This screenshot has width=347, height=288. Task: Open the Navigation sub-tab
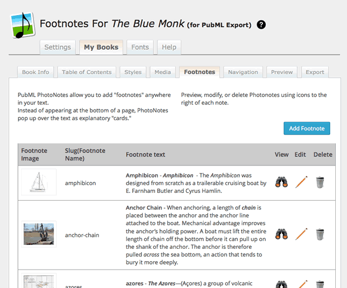[x=243, y=72]
